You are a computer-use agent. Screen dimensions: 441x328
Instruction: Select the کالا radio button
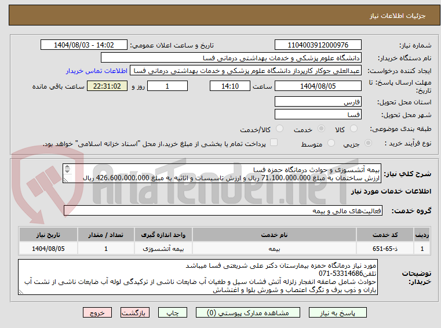353,129
